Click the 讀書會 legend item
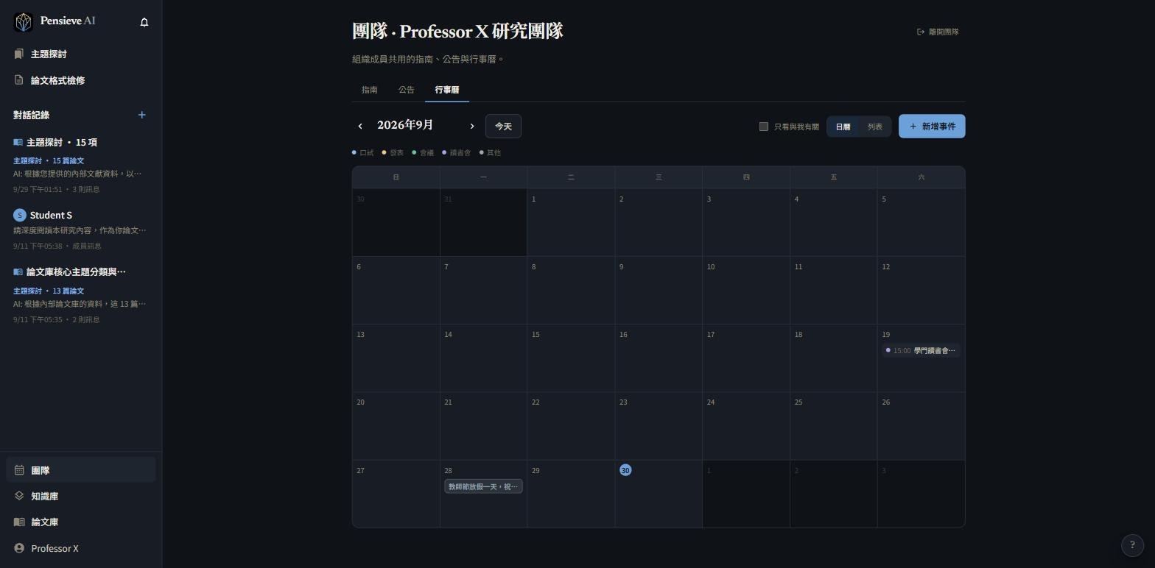Viewport: 1155px width, 568px height. click(x=457, y=152)
